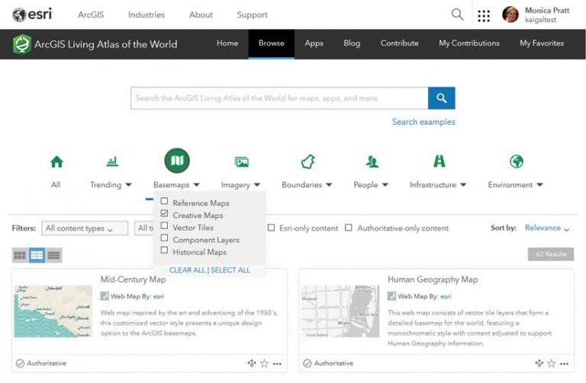The height and width of the screenshot is (383, 586).
Task: Click the Environment globe category icon
Action: (517, 161)
